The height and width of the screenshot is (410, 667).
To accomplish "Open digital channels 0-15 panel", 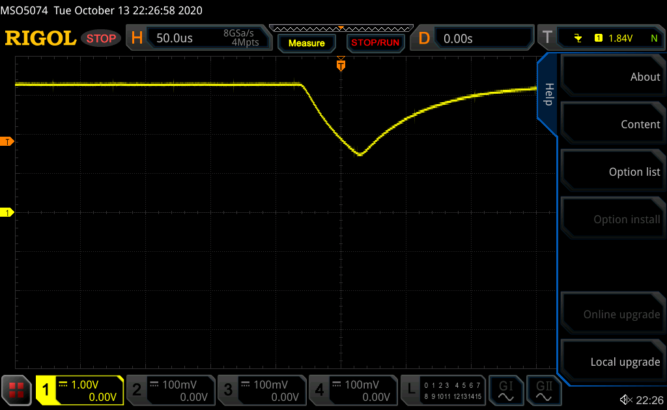I will [453, 391].
